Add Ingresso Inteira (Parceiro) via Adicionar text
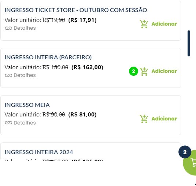The width and height of the screenshot is (196, 186). tap(164, 71)
